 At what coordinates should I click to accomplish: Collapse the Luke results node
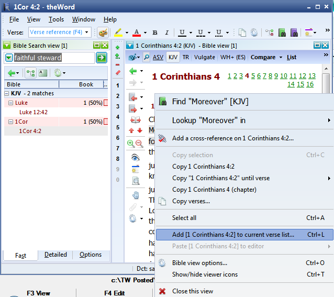click(10, 103)
